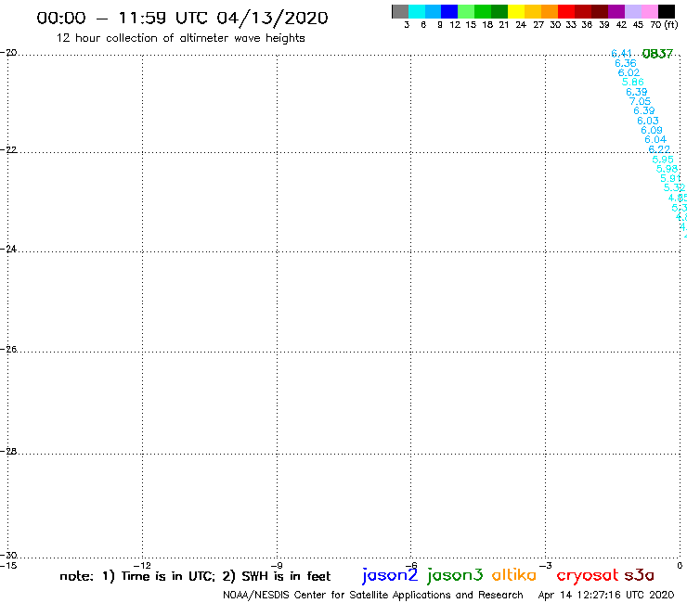Image resolution: width=687 pixels, height=603 pixels.
Task: Click the black swatch ending the color scale
Action: pos(667,11)
